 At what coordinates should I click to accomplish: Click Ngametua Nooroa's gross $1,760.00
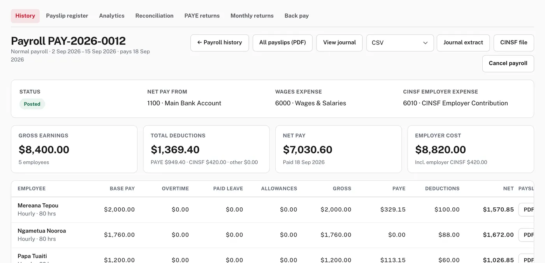click(336, 235)
